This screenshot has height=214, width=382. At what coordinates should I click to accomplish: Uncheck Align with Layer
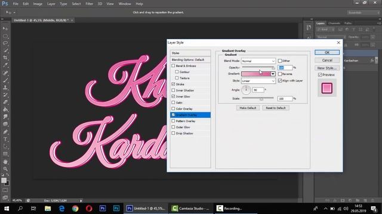point(280,81)
